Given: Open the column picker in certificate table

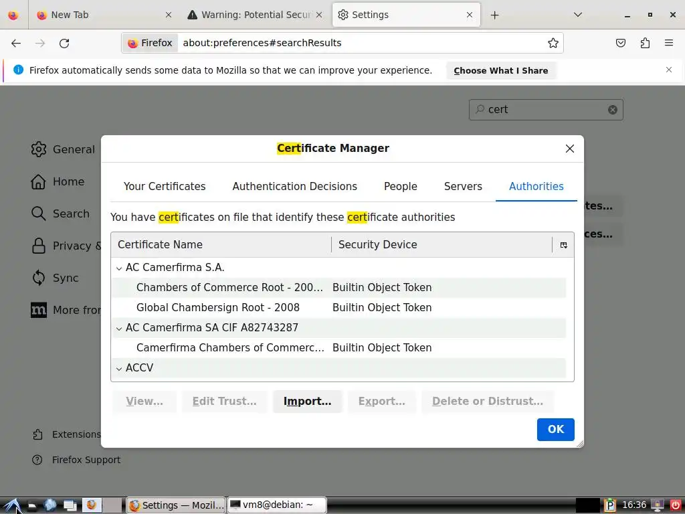Looking at the screenshot, I should coord(563,245).
